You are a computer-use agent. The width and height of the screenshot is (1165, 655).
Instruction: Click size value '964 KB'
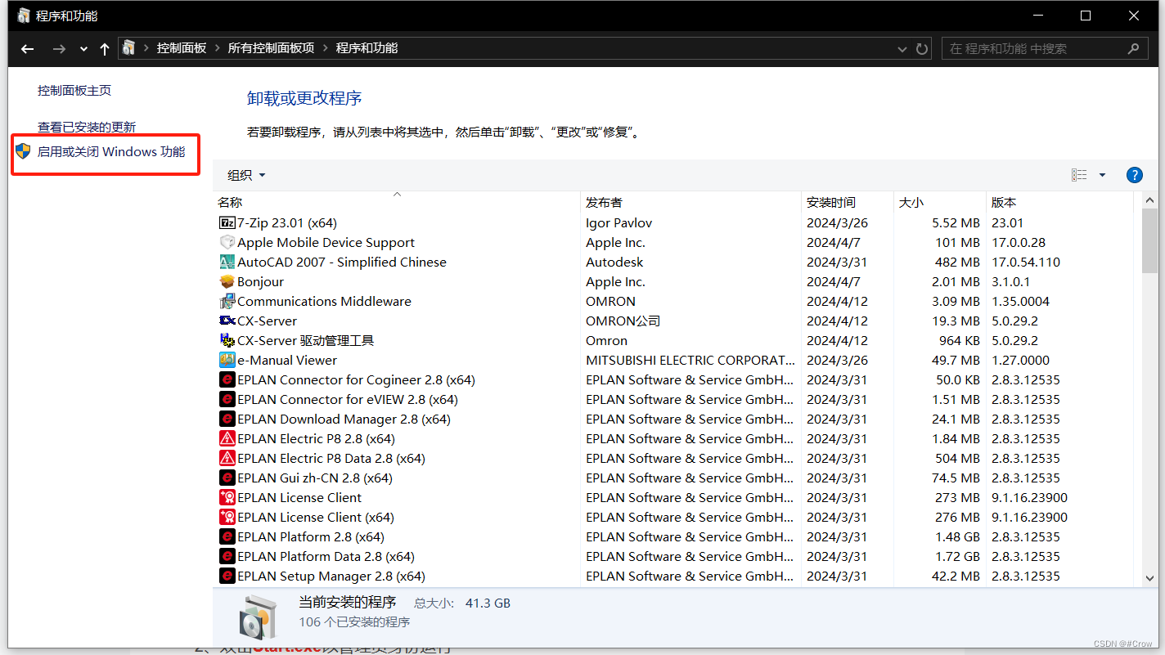959,340
